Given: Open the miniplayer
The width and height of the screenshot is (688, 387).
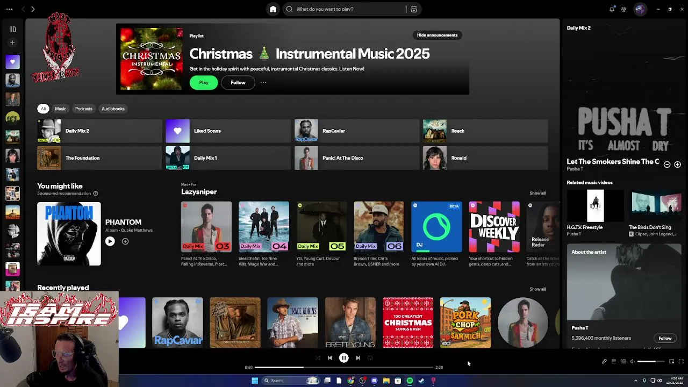Looking at the screenshot, I should click(x=672, y=362).
